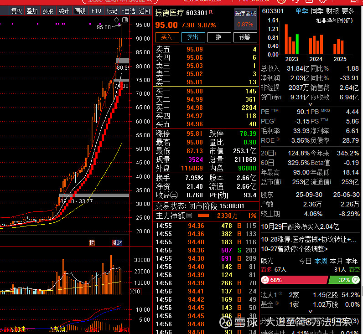Click the 14:55 94.36 507 S trade row
The height and width of the screenshot is (334, 363).
206,250
